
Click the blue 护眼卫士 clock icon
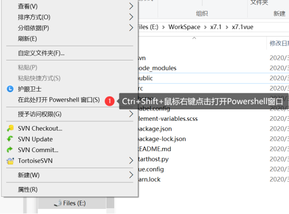tap(10, 89)
